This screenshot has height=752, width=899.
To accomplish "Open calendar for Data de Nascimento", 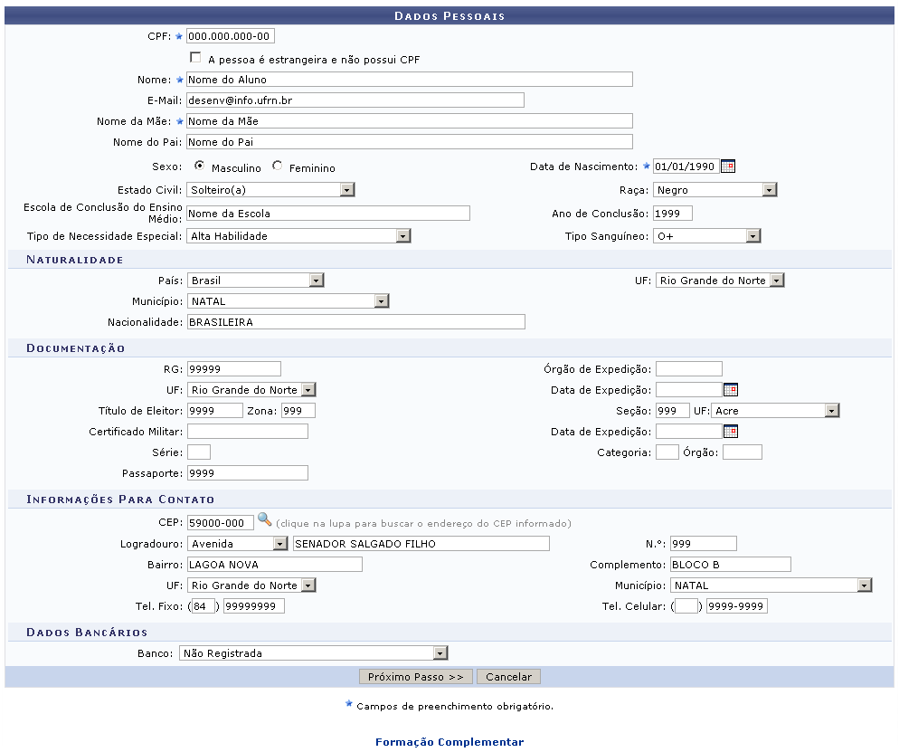I will click(728, 167).
